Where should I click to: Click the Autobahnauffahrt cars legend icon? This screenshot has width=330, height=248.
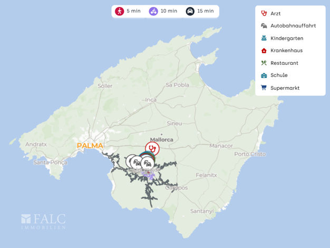[x=264, y=26]
